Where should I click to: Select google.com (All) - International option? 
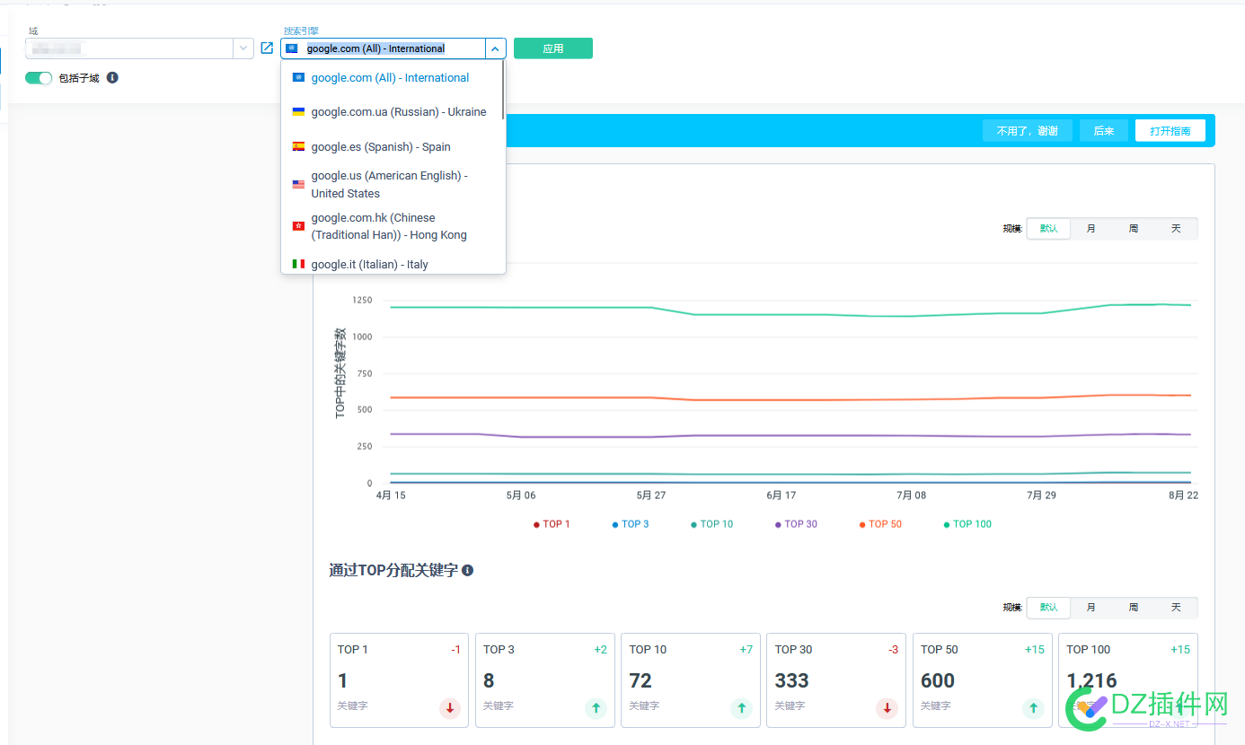[393, 78]
